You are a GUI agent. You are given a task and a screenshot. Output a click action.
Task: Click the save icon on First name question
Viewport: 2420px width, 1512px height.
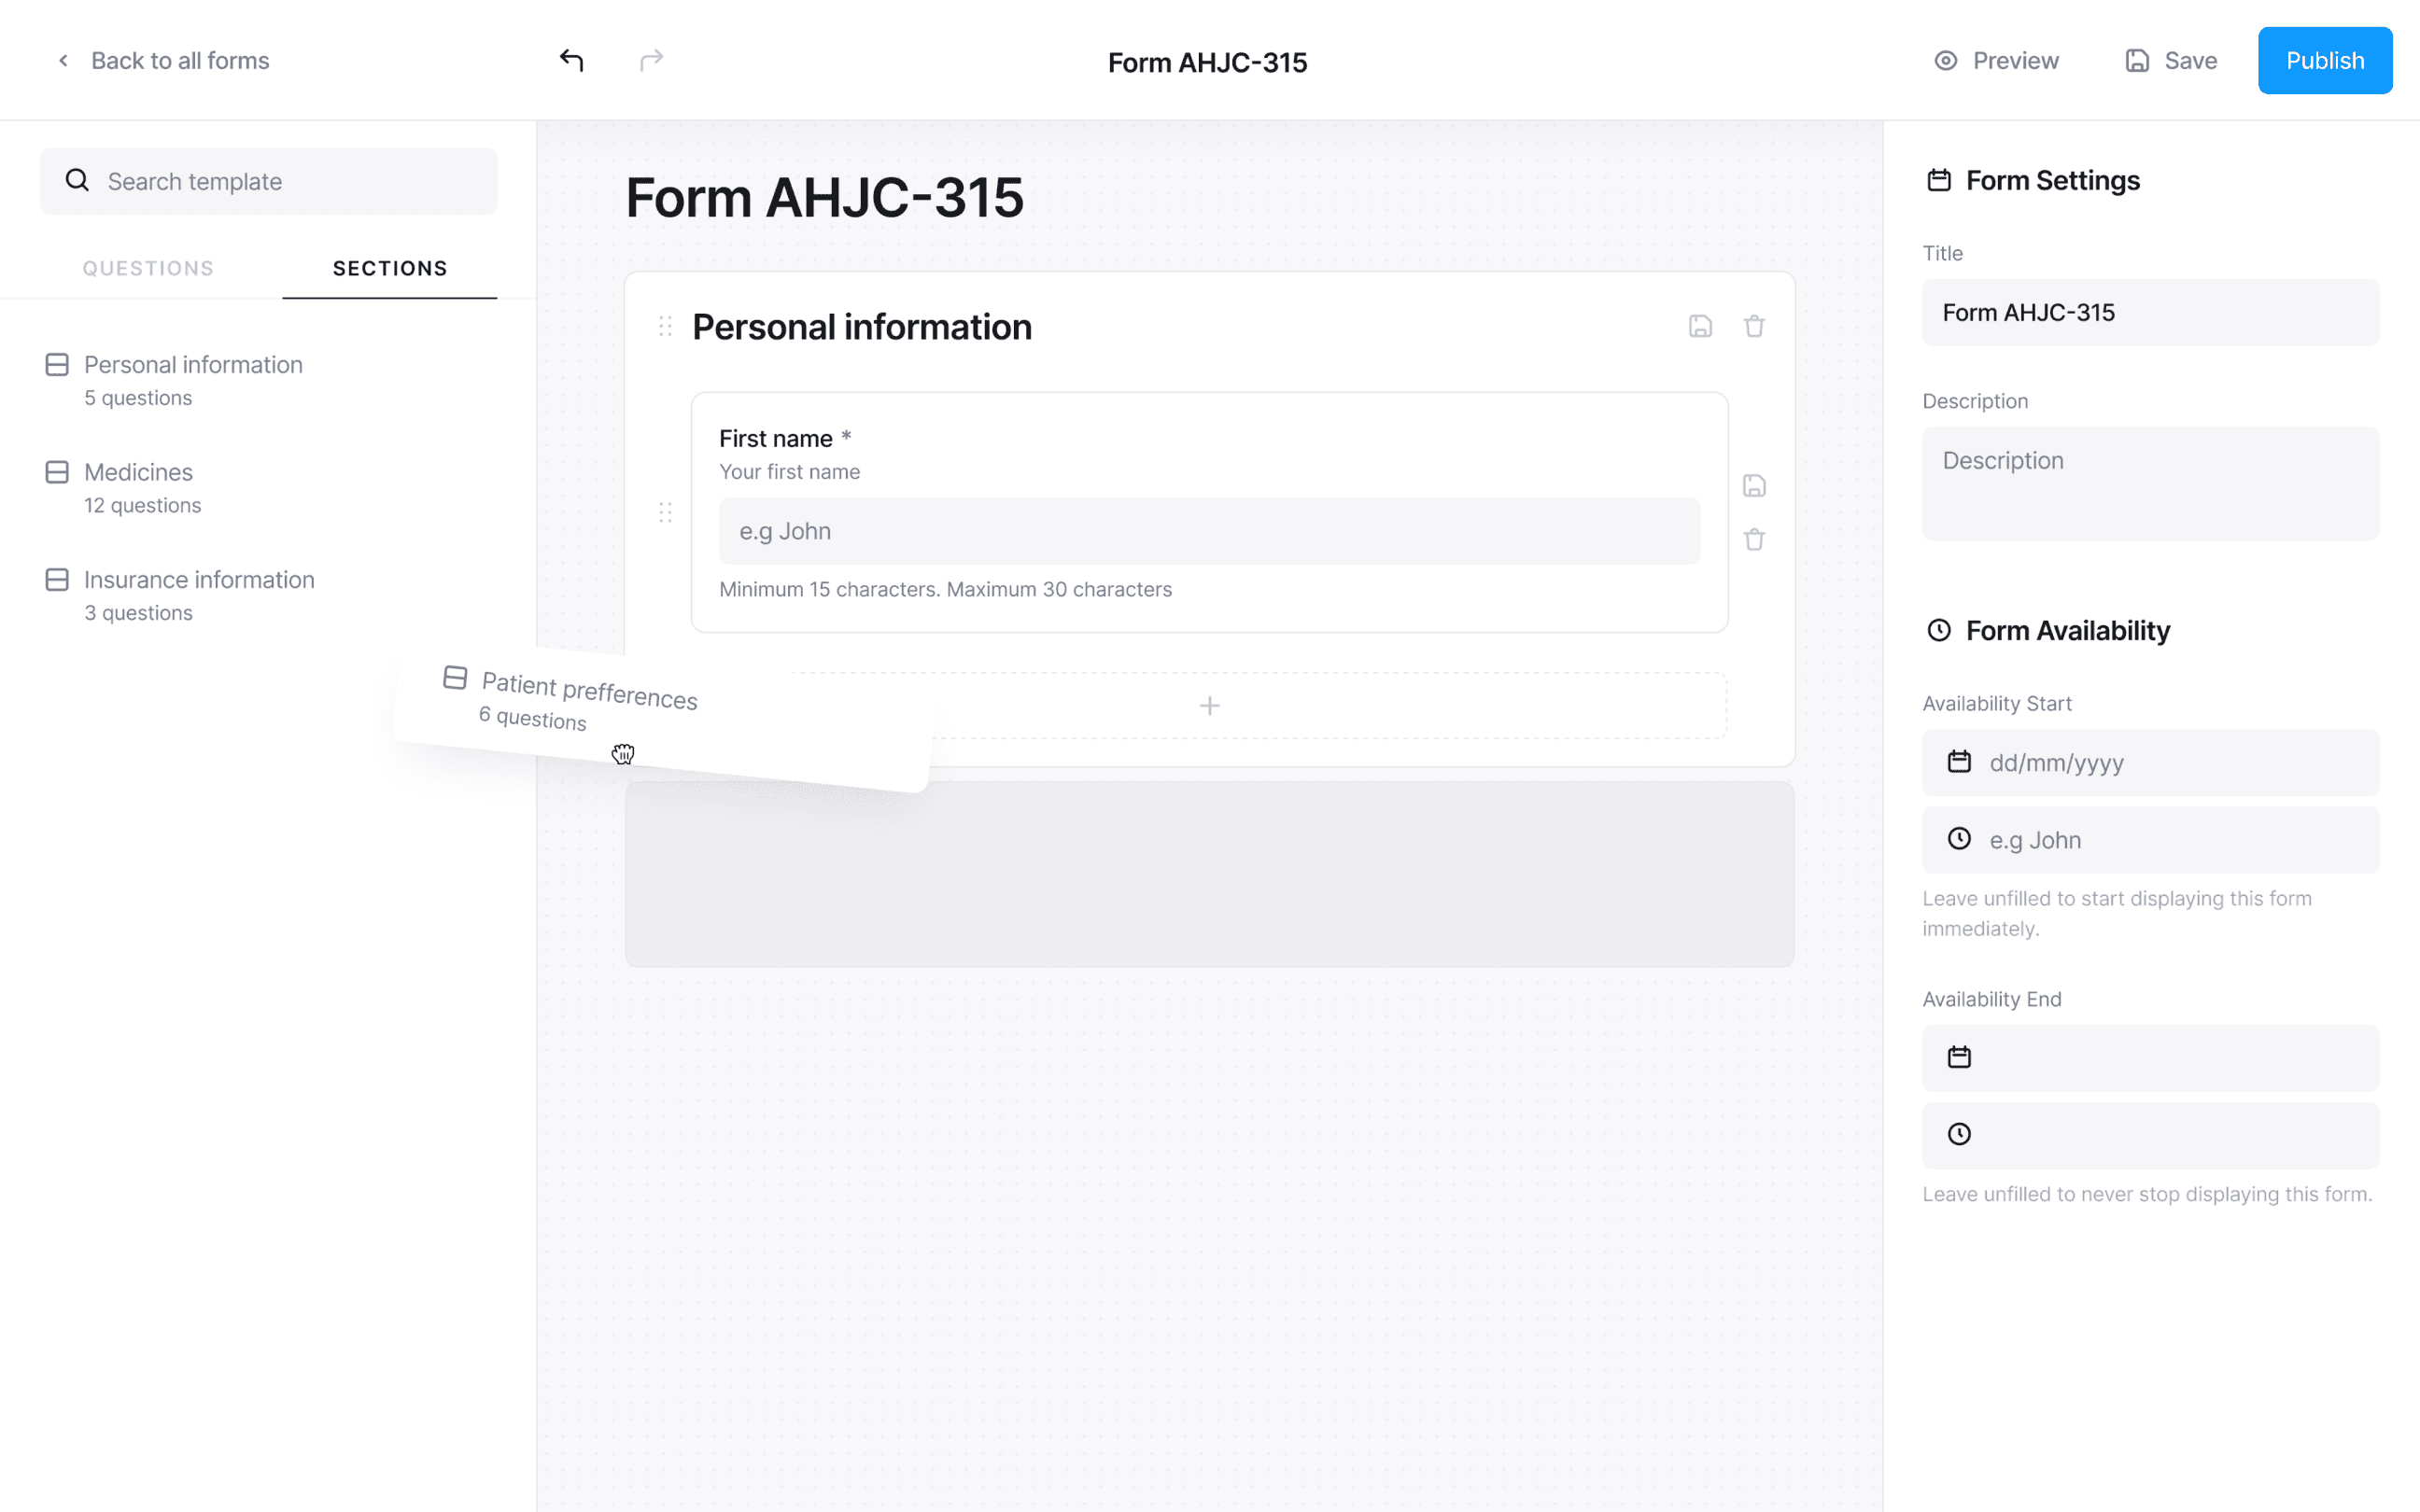point(1754,486)
